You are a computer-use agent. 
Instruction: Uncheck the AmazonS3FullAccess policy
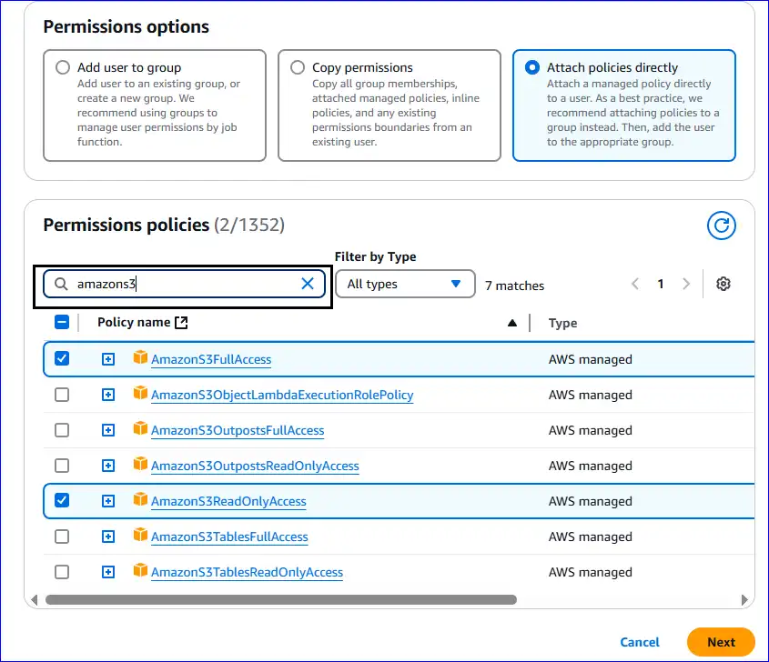coord(62,358)
